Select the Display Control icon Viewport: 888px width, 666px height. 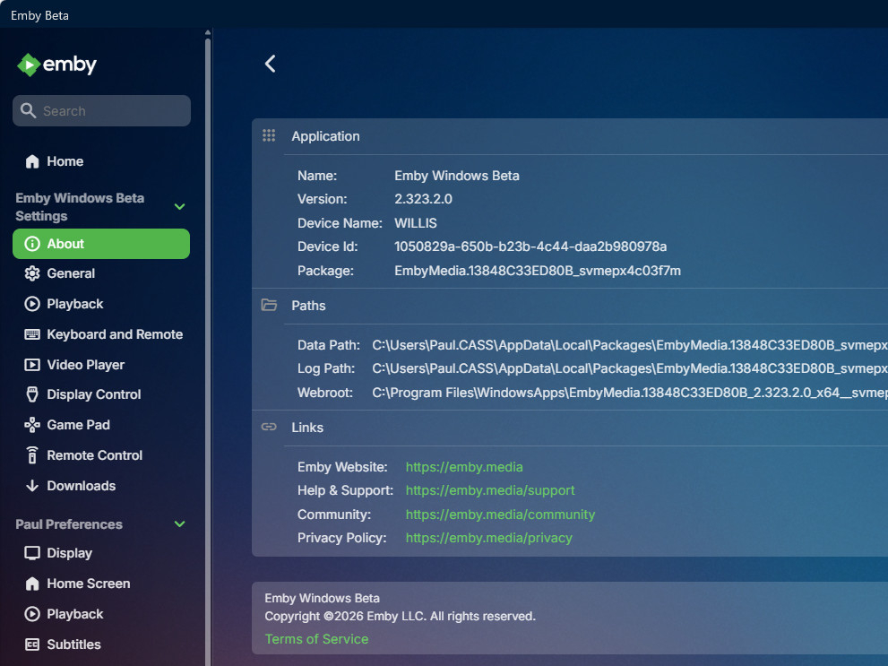[x=32, y=394]
